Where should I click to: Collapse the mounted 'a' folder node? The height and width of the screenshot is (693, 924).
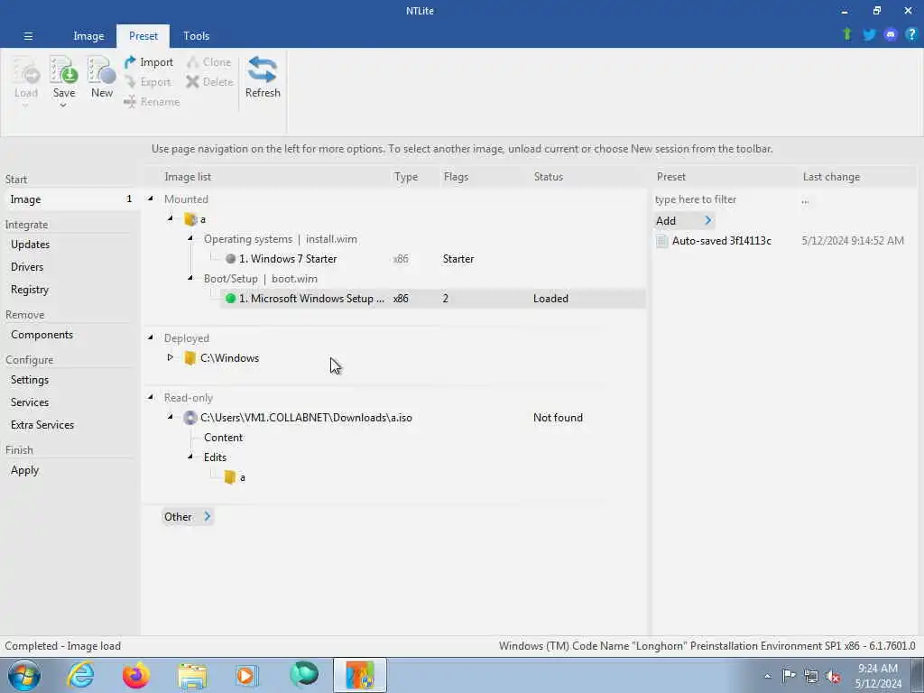click(x=171, y=218)
